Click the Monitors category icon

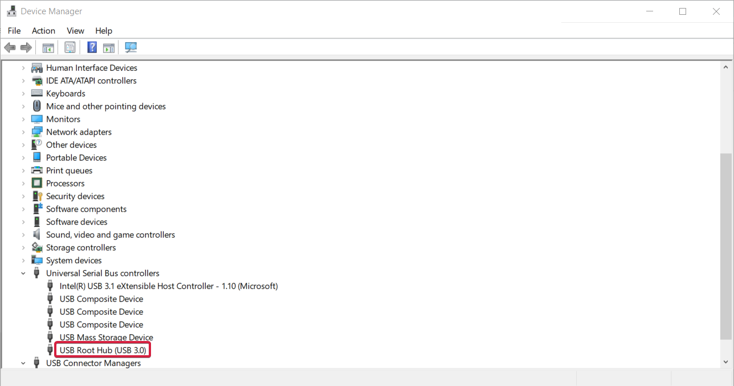37,119
